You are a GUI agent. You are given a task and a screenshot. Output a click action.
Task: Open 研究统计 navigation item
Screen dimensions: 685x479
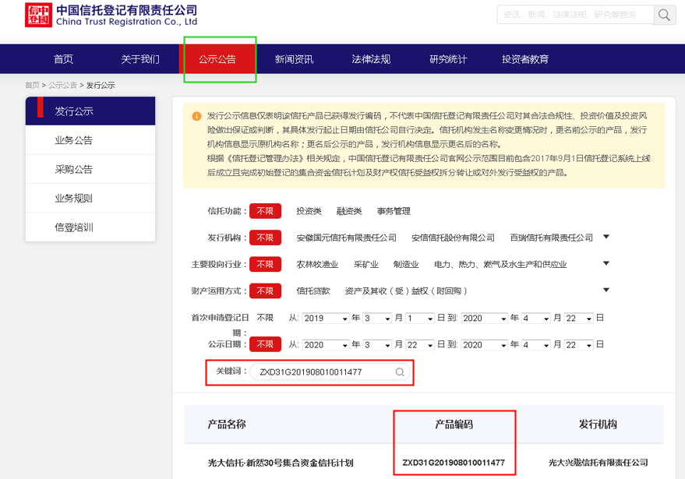pos(448,59)
